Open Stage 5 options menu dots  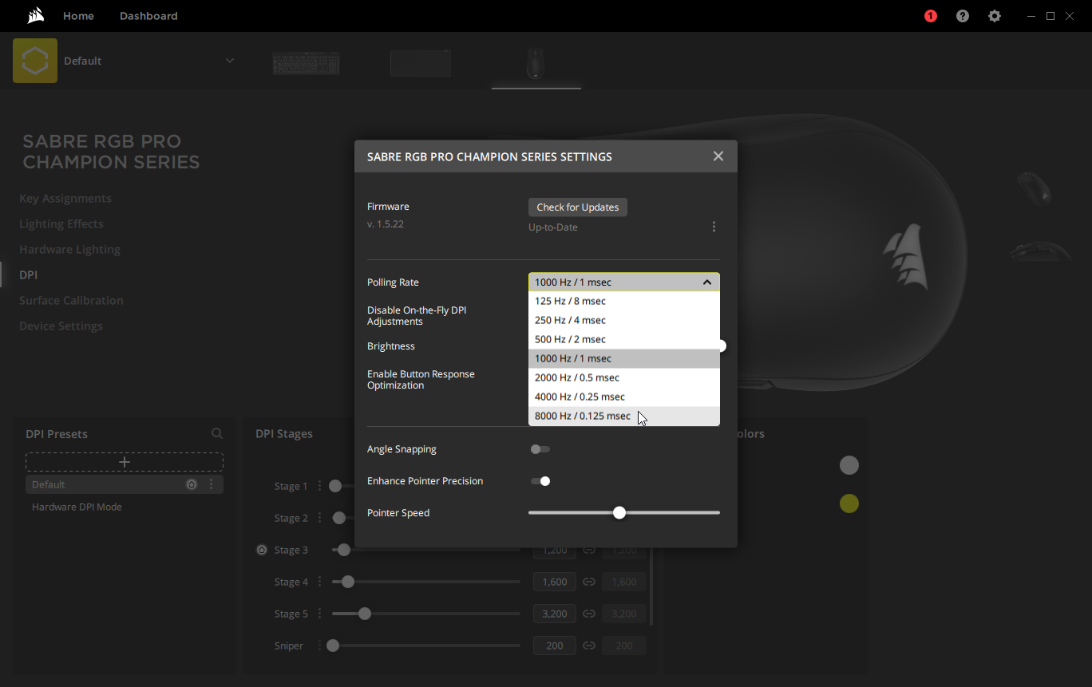(320, 614)
